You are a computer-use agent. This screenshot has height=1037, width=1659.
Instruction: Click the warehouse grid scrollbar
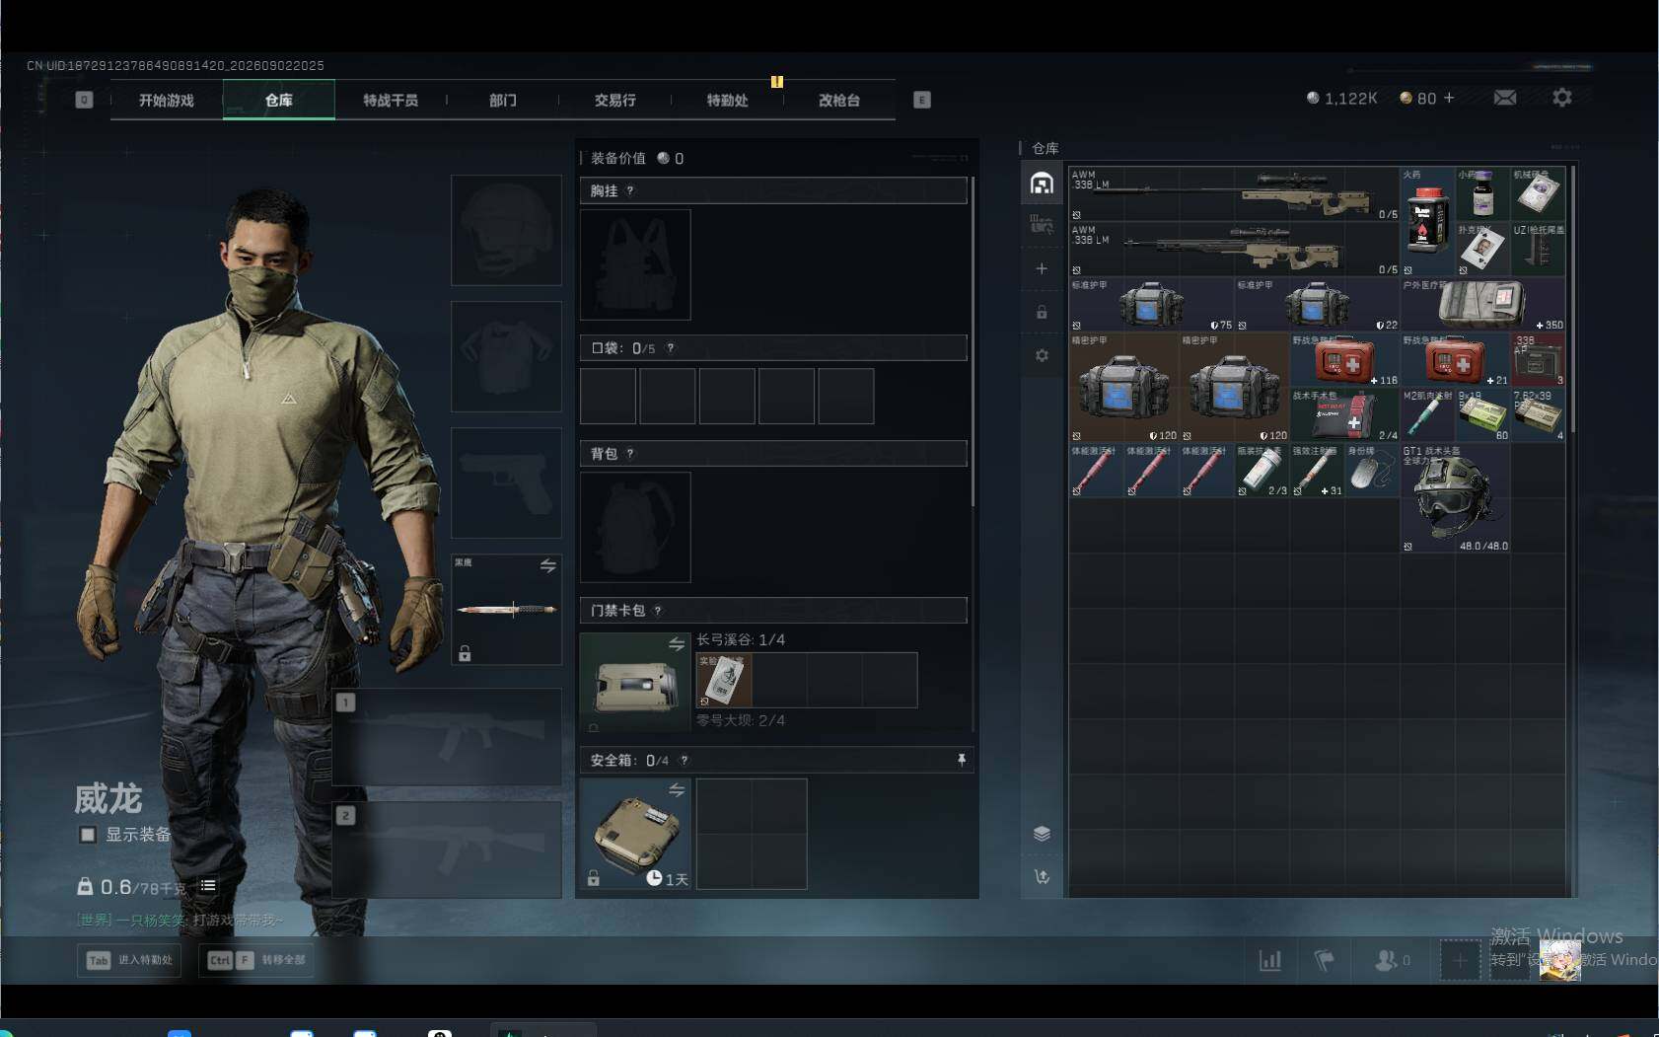click(x=1572, y=299)
